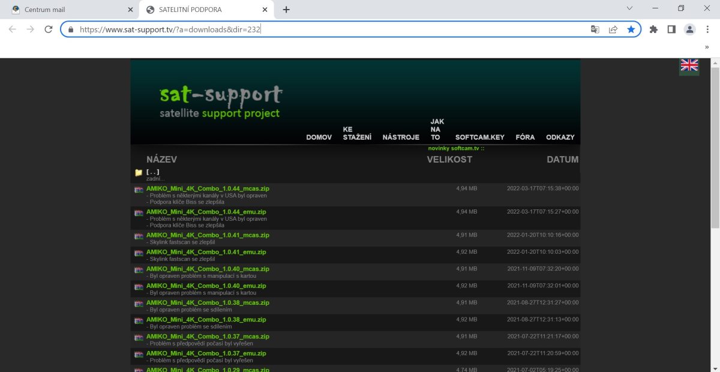Image resolution: width=720 pixels, height=372 pixels.
Task: Open the KE STAŽENÍ menu item
Action: (357, 133)
